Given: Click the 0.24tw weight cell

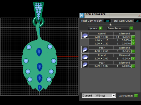Looking at the screenshot, I should coord(126,59).
